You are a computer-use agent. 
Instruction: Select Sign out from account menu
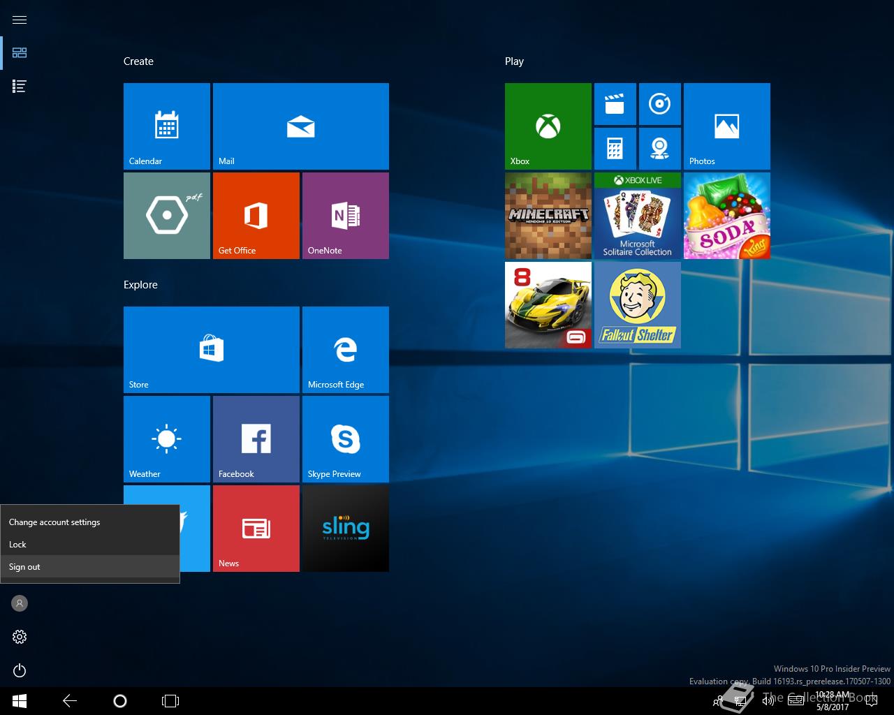click(x=90, y=567)
